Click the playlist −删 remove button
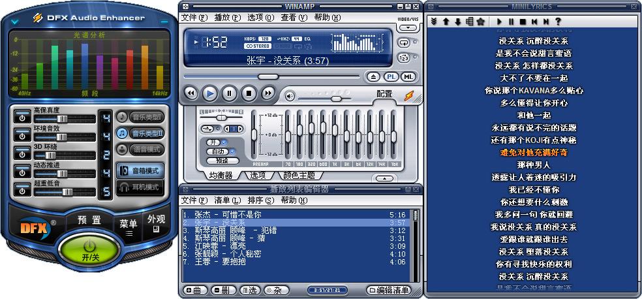The width and height of the screenshot is (642, 299). tap(223, 291)
